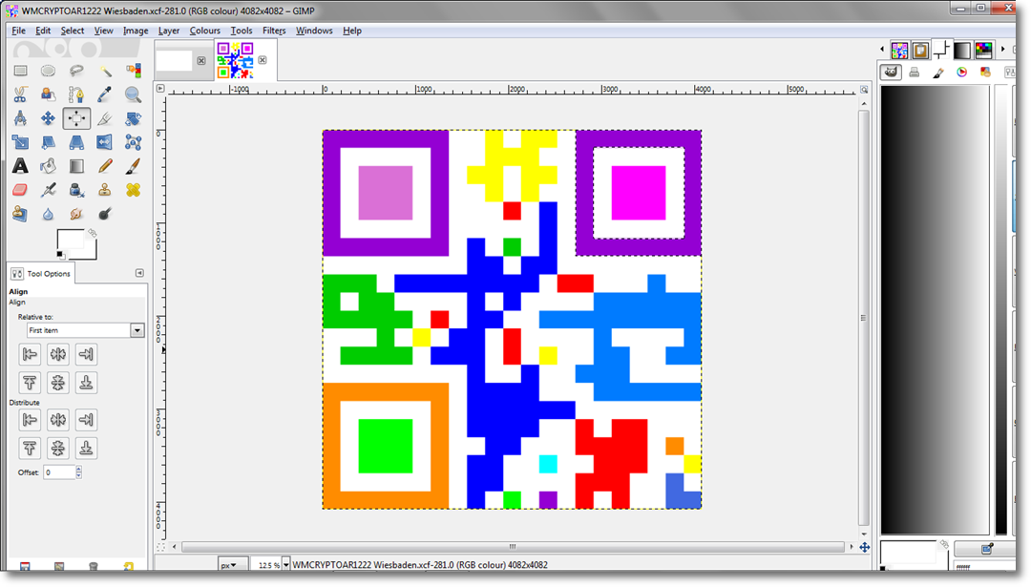Image resolution: width=1031 pixels, height=587 pixels.
Task: Open the Windows menu
Action: 314,31
